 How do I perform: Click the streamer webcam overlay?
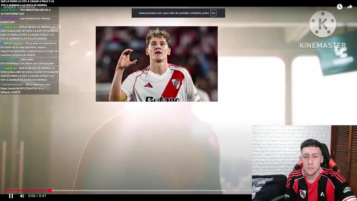pyautogui.click(x=304, y=163)
